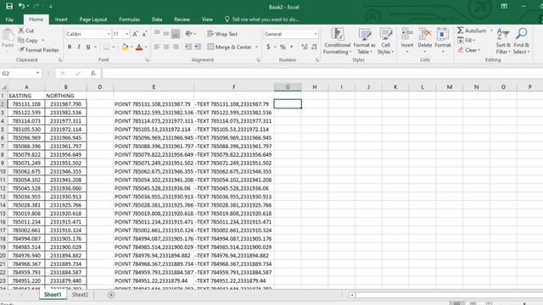Apply the yellow Fill Color bucket
The height and width of the screenshot is (305, 543).
pyautogui.click(x=125, y=47)
